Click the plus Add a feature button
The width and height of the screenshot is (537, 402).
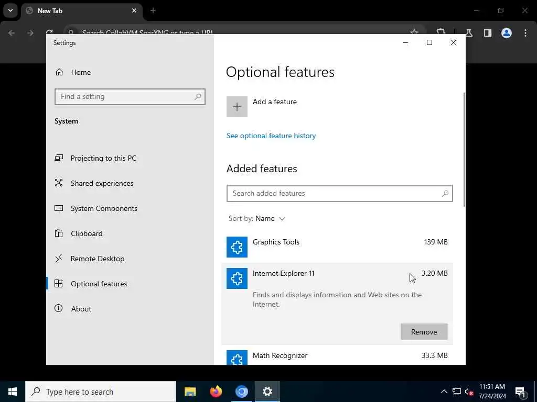[x=237, y=107]
